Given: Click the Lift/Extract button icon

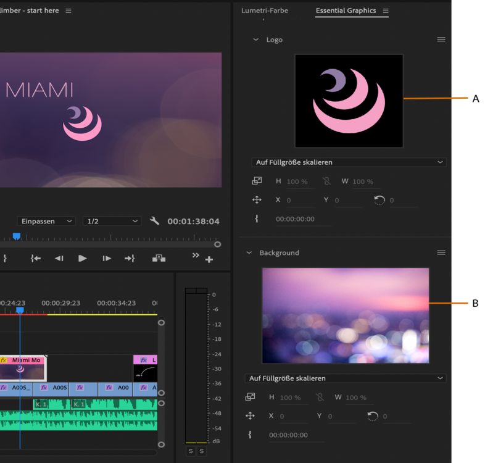Looking at the screenshot, I should [x=159, y=258].
